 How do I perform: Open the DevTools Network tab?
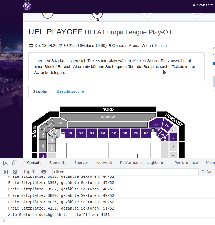pyautogui.click(x=104, y=163)
